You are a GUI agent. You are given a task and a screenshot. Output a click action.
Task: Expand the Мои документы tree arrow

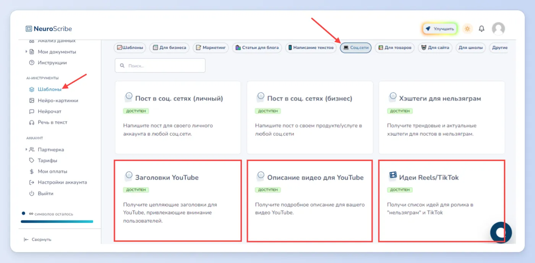(26, 52)
